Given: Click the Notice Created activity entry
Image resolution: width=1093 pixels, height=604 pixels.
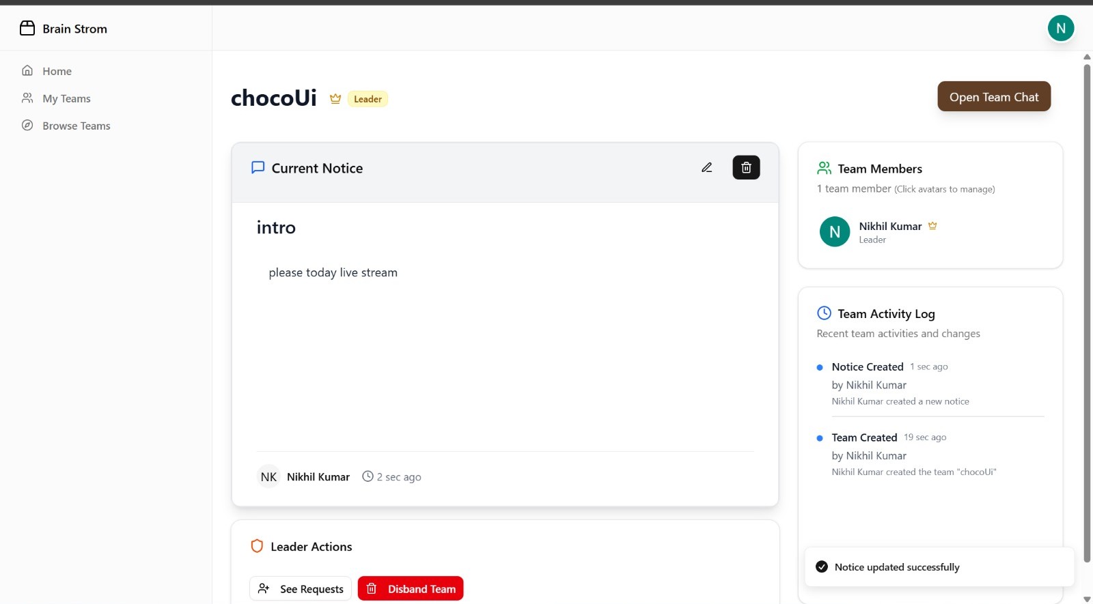Looking at the screenshot, I should pyautogui.click(x=868, y=367).
